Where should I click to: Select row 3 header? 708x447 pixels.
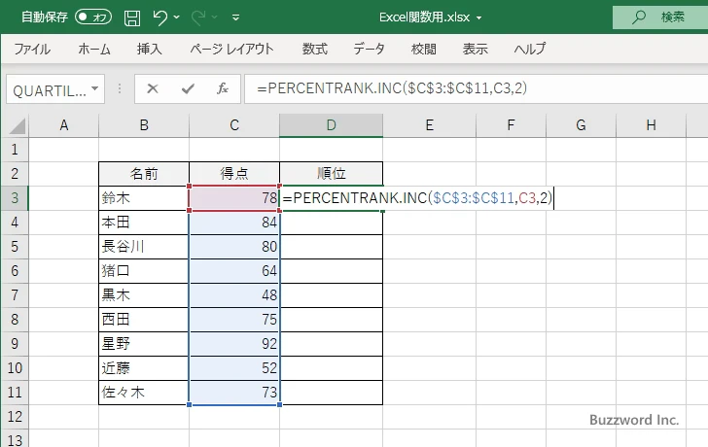[x=15, y=198]
